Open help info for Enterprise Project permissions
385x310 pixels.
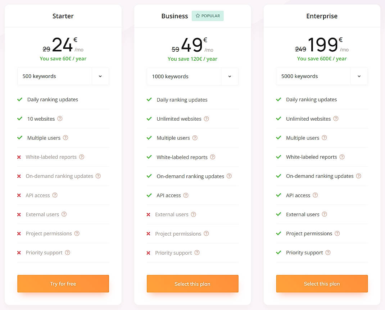coord(337,233)
